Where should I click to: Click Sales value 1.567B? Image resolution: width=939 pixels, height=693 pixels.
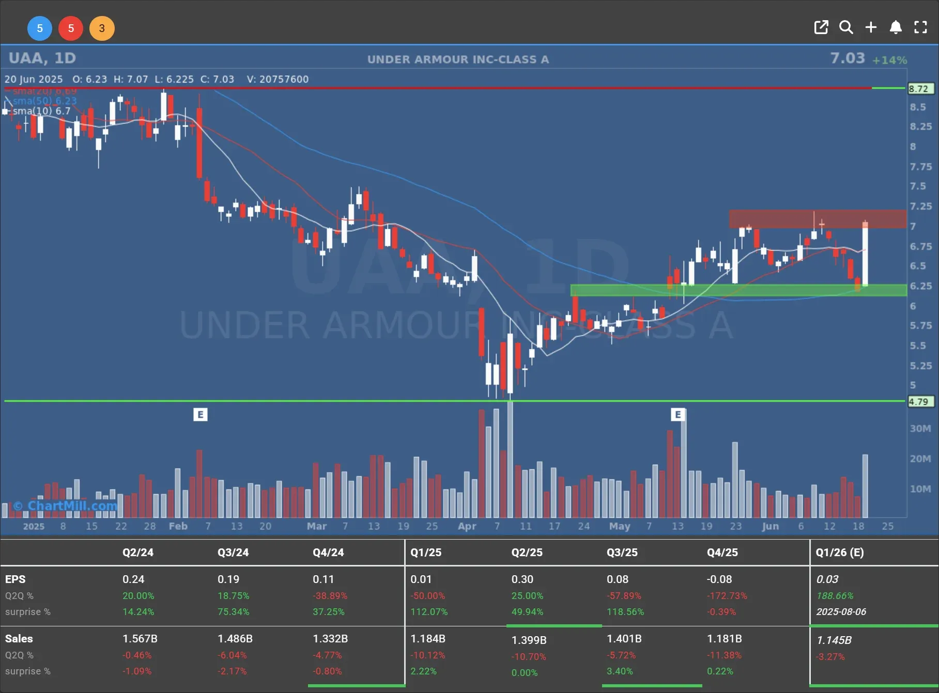(x=140, y=639)
